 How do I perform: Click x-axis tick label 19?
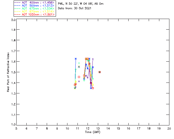159,128
